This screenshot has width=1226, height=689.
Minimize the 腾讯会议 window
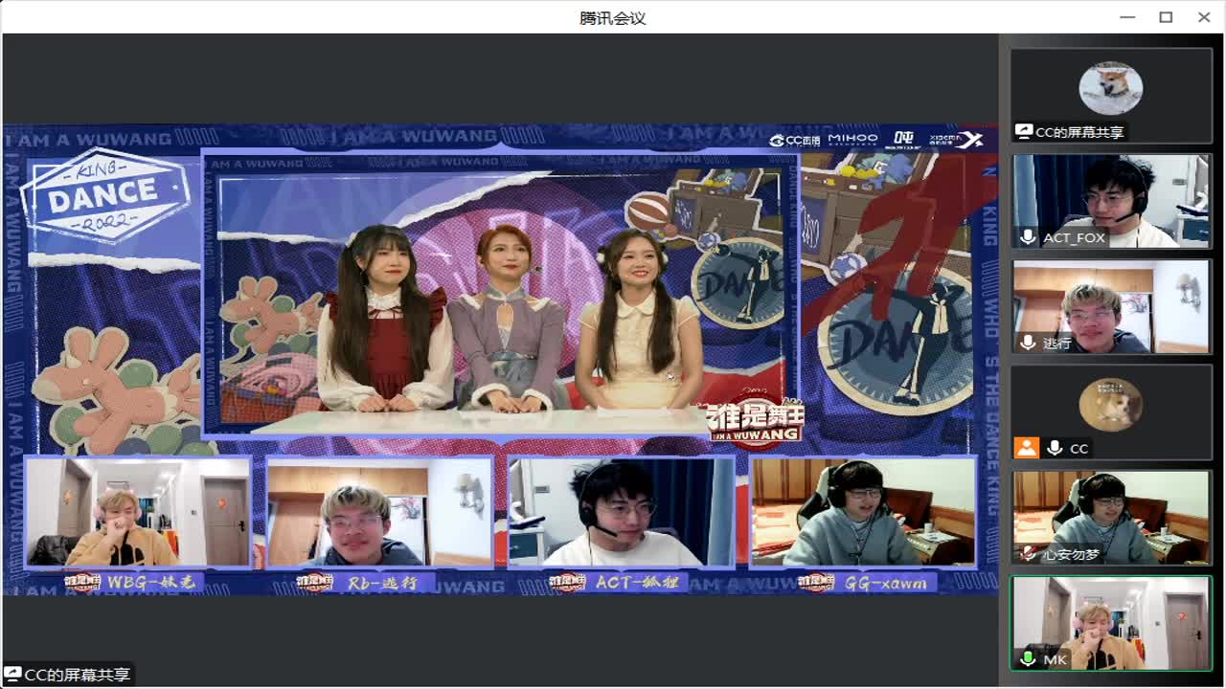click(x=1127, y=17)
